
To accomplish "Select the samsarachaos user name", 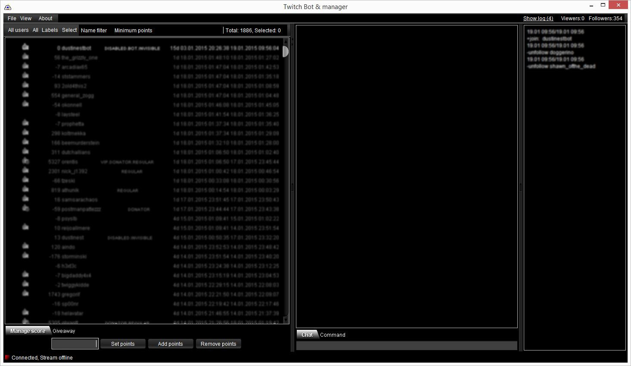I will coord(79,200).
